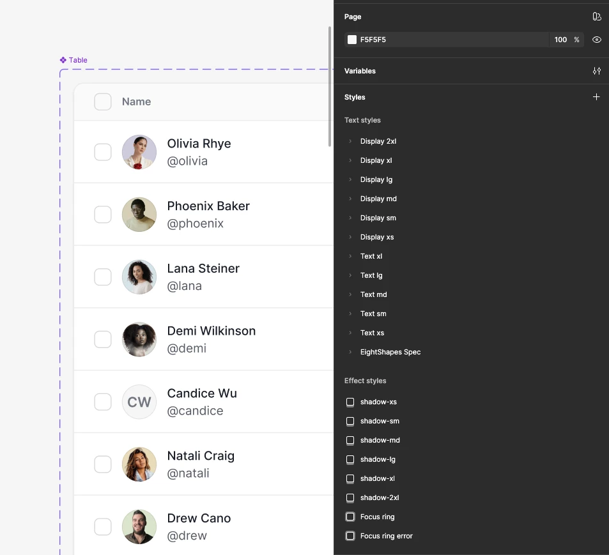Check the header select-all checkbox beside Name
This screenshot has width=609, height=555.
click(103, 102)
